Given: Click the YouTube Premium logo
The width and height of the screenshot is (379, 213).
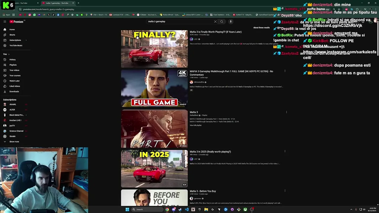Looking at the screenshot, I should (x=16, y=22).
